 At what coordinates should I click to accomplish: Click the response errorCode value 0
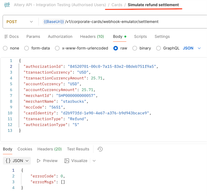pyautogui.click(x=62, y=176)
